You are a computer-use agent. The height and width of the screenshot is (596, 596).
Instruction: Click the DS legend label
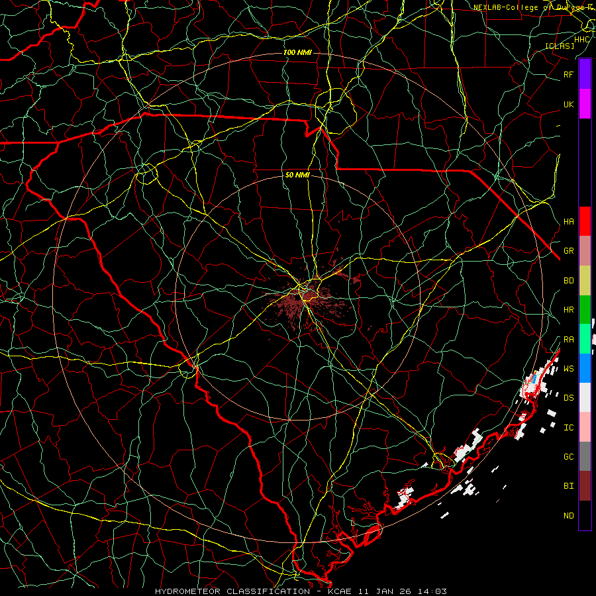click(568, 398)
